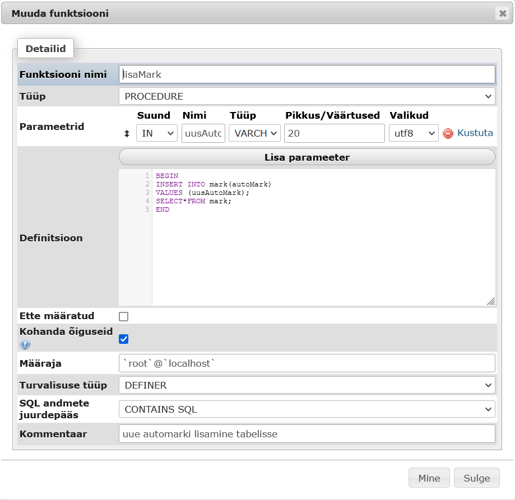This screenshot has width=515, height=500.
Task: Click the red delete parameter icon
Action: tap(448, 133)
